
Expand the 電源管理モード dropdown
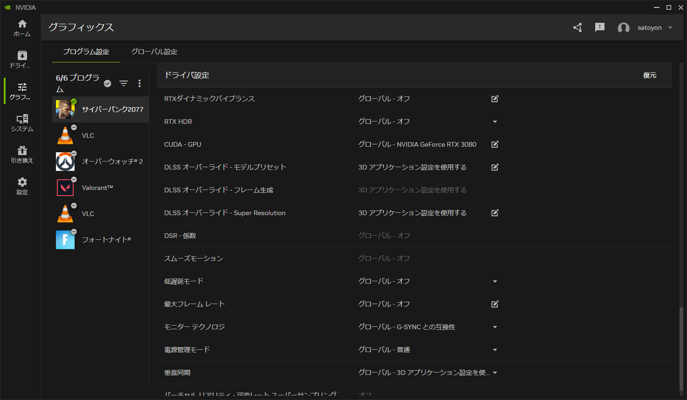(x=495, y=350)
